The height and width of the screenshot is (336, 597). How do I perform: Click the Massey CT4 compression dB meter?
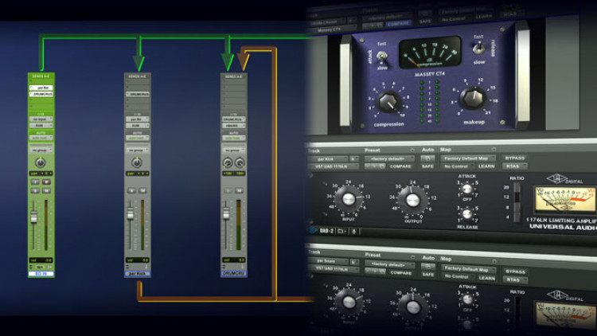[x=430, y=53]
